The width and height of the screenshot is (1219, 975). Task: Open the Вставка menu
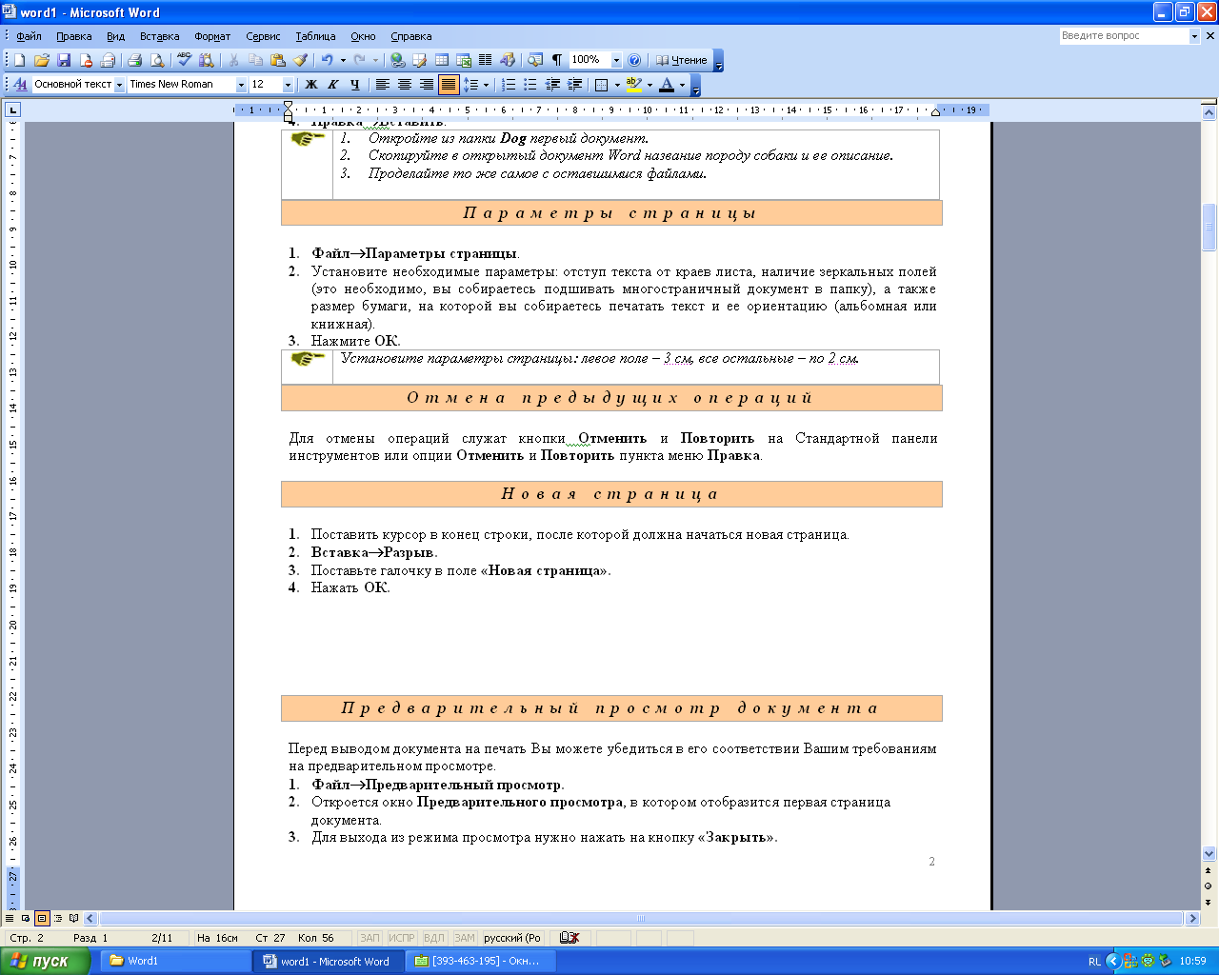159,36
